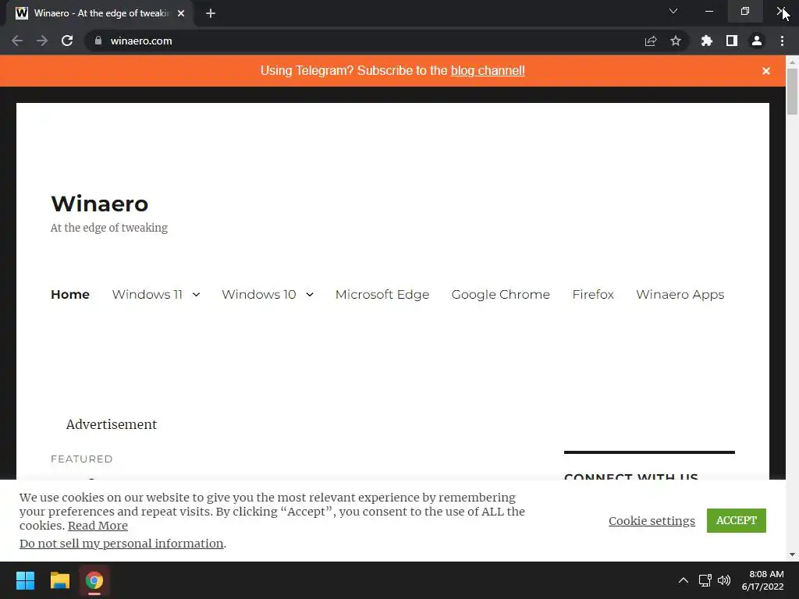Expand the Windows 11 submenu chevron
The width and height of the screenshot is (799, 599).
click(x=196, y=294)
